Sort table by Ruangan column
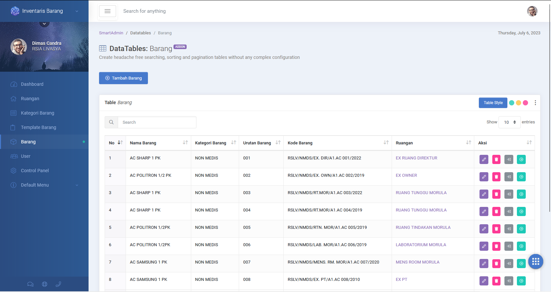Image resolution: width=551 pixels, height=292 pixels. 433,143
